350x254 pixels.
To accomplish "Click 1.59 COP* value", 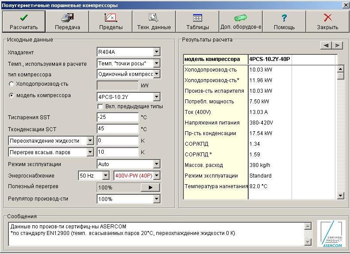I will tap(255, 155).
